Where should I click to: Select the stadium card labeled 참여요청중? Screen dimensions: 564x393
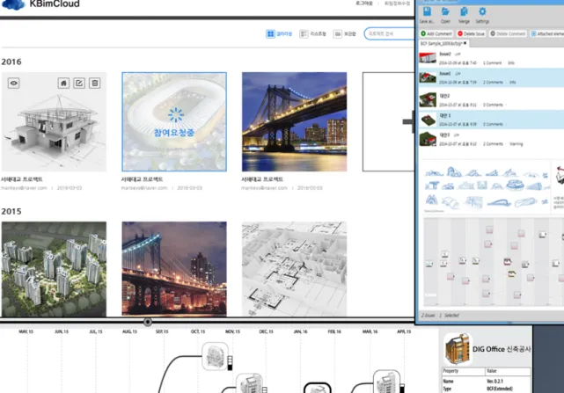coord(174,121)
